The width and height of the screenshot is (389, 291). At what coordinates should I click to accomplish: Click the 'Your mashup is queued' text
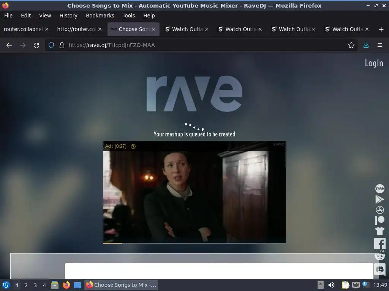pyautogui.click(x=194, y=134)
